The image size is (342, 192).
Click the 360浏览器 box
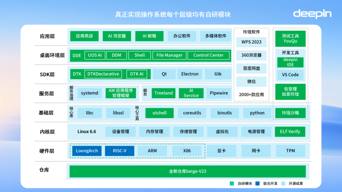click(251, 55)
